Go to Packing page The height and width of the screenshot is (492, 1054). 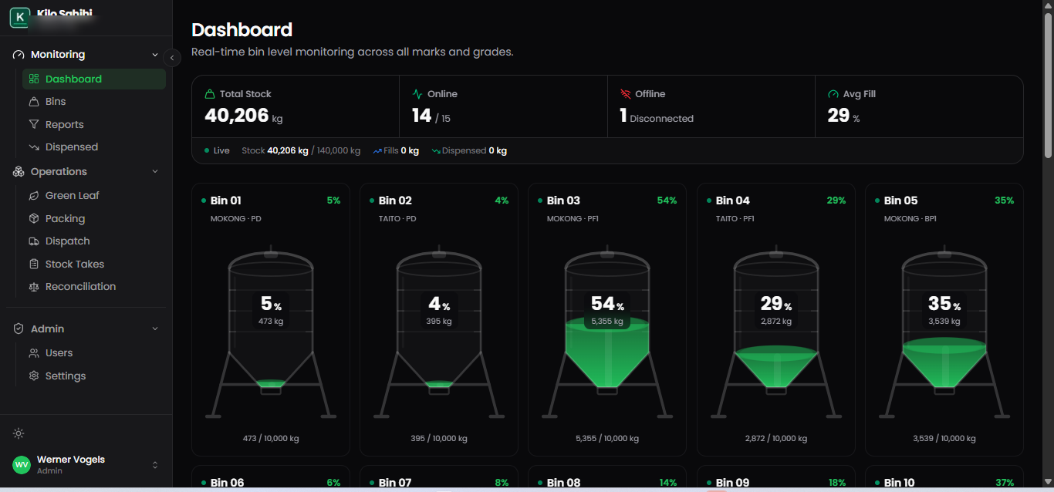(94, 218)
